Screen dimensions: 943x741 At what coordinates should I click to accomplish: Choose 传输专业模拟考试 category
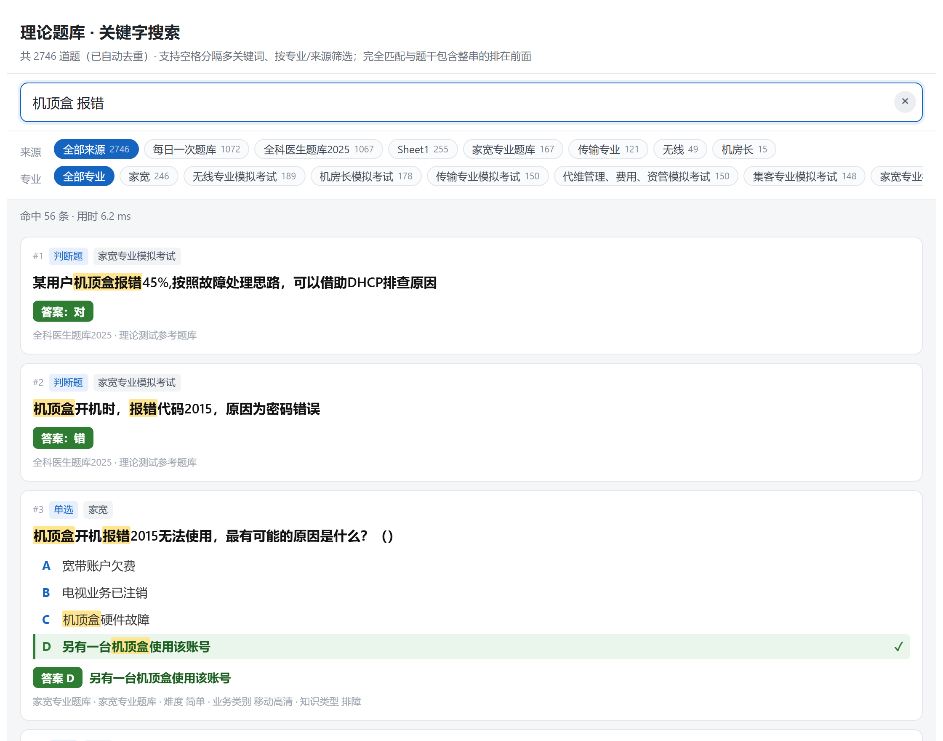pyautogui.click(x=487, y=176)
